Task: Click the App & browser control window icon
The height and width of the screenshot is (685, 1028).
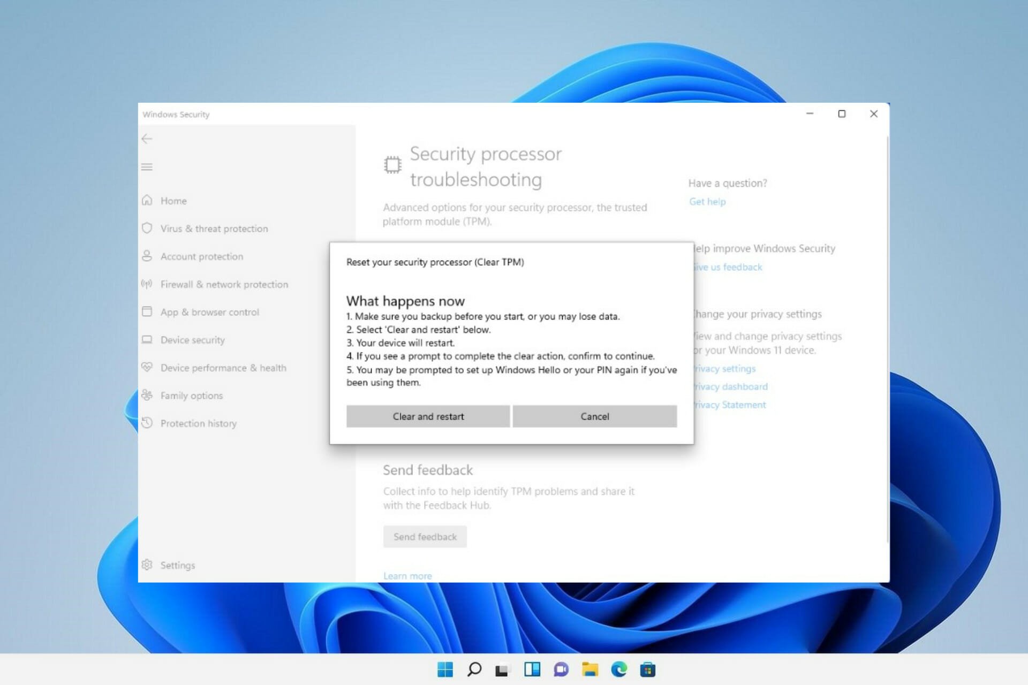Action: click(x=147, y=311)
